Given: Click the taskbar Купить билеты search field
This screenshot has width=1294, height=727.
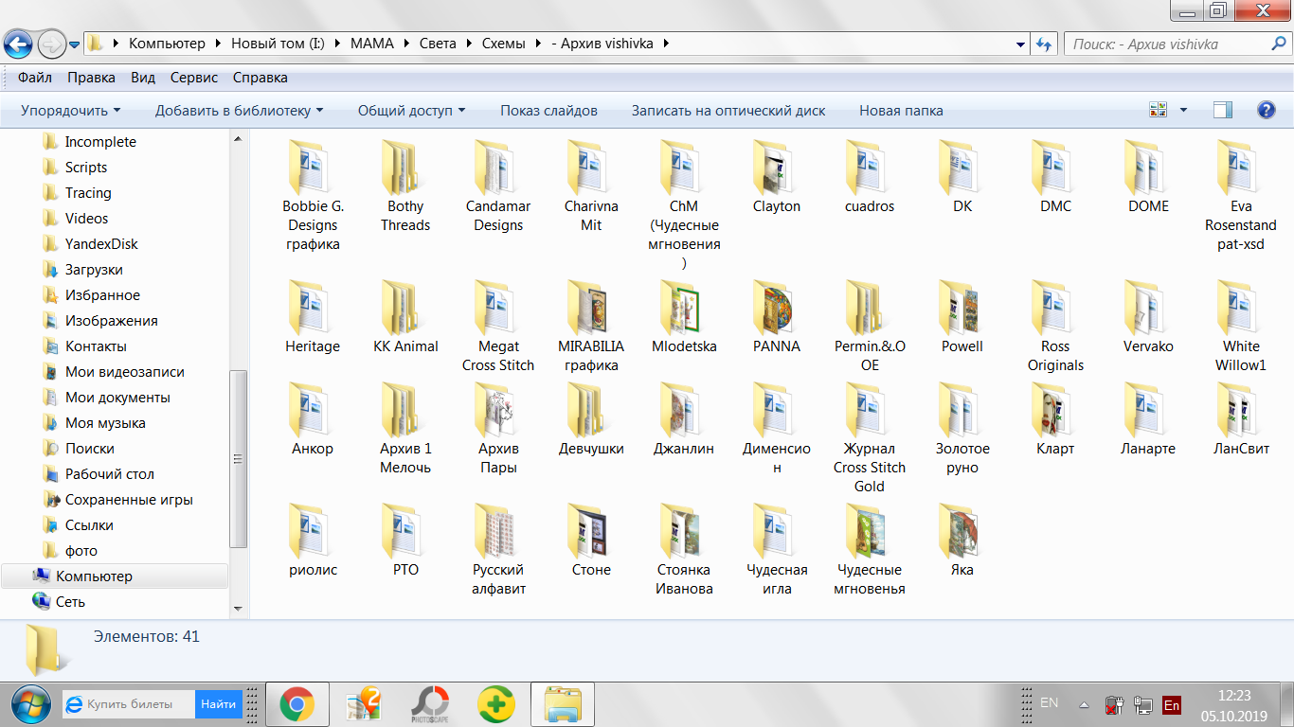Looking at the screenshot, I should pyautogui.click(x=130, y=704).
